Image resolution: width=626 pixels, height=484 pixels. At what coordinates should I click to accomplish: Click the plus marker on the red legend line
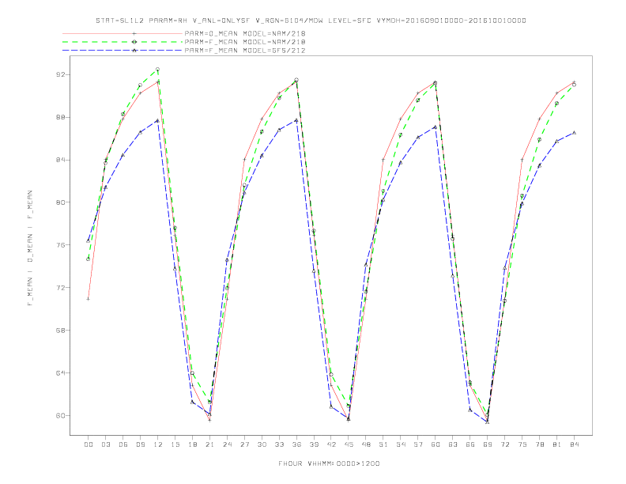(134, 33)
